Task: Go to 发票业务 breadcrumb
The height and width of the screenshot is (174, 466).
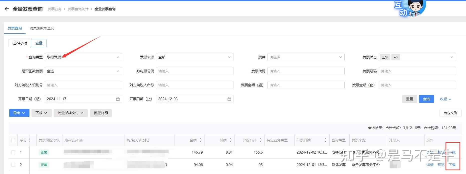Action: click(55, 9)
